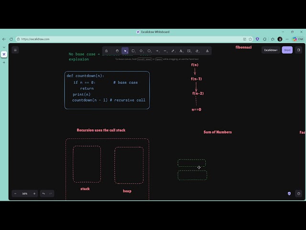
Task: View site information lock icon
Action: pos(18,39)
